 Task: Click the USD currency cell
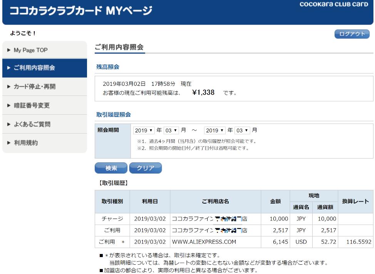tap(301, 242)
